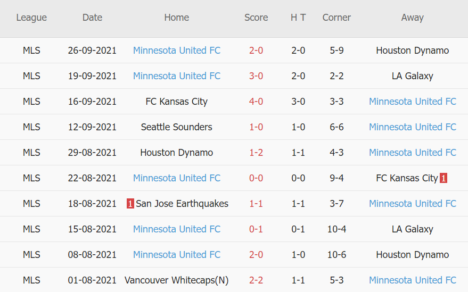
Task: Click Minnesota United FC away link on 12-09-2021
Action: [x=413, y=127]
